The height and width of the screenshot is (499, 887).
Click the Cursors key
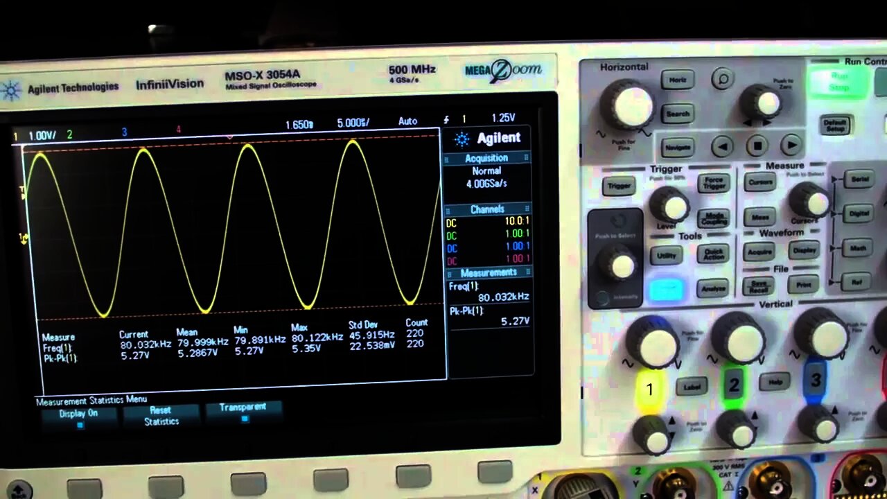click(760, 182)
